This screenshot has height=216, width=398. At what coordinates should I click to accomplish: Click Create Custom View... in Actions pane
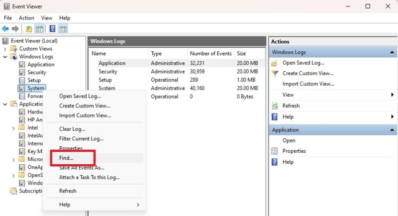coord(308,73)
